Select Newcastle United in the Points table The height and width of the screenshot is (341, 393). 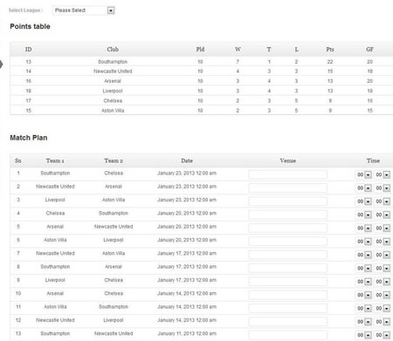coord(113,72)
